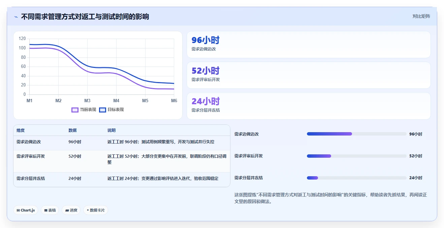Click the 60 y-axis label
444x228 pixels.
[x=23, y=67]
